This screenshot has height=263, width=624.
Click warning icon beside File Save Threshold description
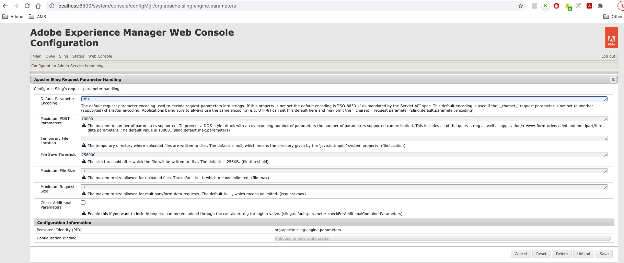coord(84,161)
